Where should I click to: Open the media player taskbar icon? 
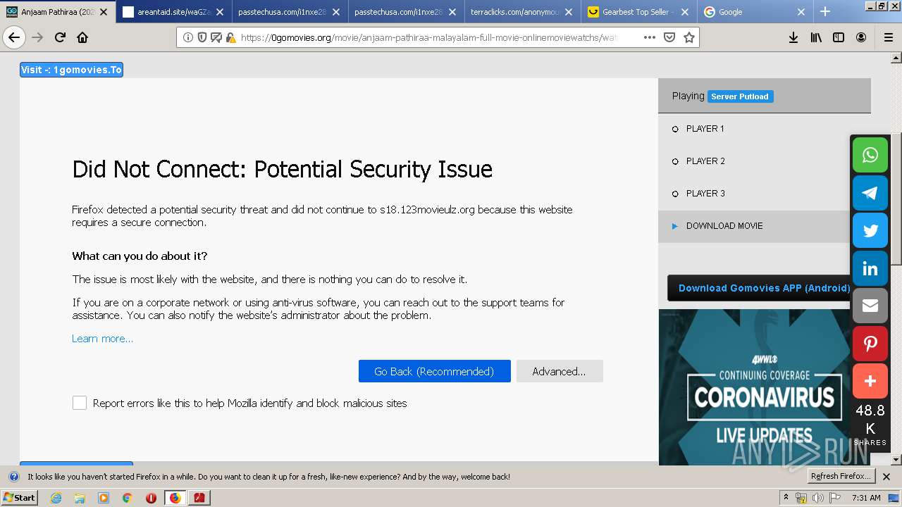(103, 498)
